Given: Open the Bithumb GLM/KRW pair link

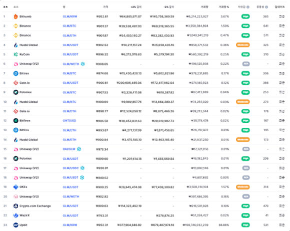Looking at the screenshot, I should coord(69,16).
